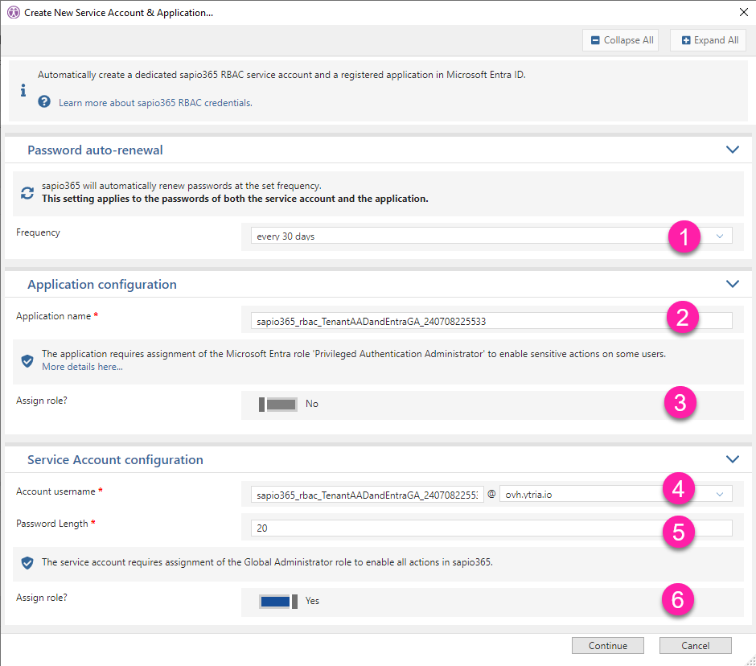Click the Collapse All icon button
756x666 pixels.
click(596, 39)
